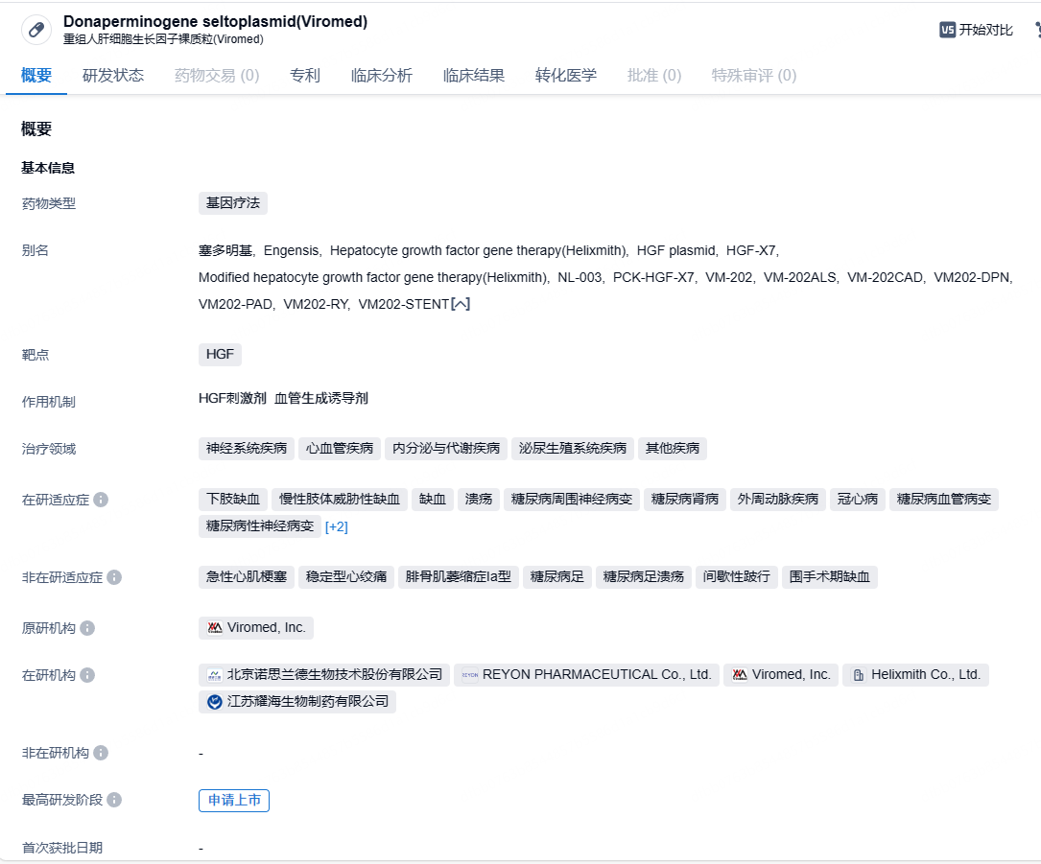1041x864 pixels.
Task: Select the 内分泌与代谢疾病 tag
Action: 446,449
